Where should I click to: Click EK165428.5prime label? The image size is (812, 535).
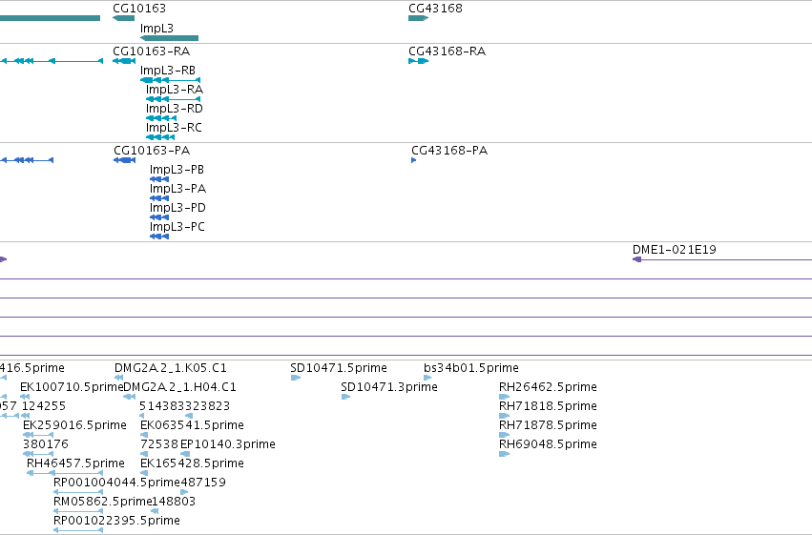point(192,463)
